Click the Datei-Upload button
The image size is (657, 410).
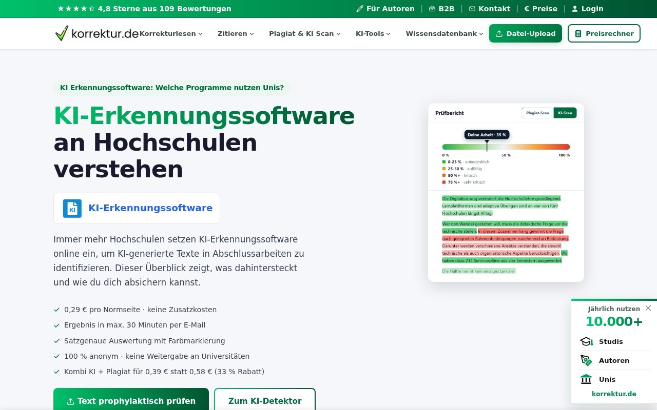pos(526,33)
